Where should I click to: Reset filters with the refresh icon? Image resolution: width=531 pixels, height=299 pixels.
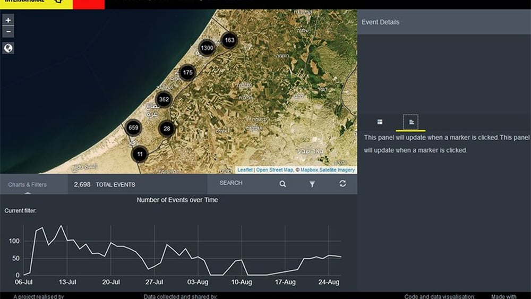click(x=342, y=184)
